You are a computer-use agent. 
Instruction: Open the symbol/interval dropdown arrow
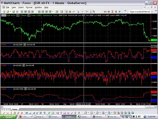tap(152, 12)
